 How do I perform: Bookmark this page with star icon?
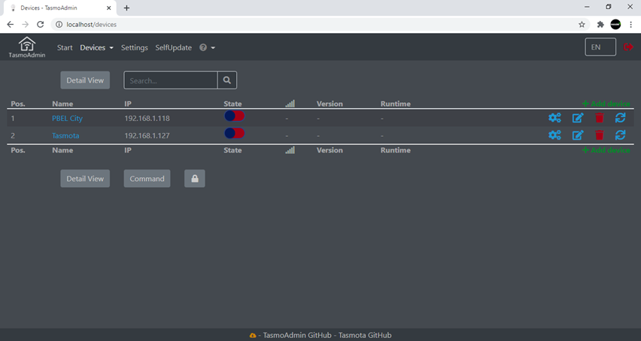[582, 25]
